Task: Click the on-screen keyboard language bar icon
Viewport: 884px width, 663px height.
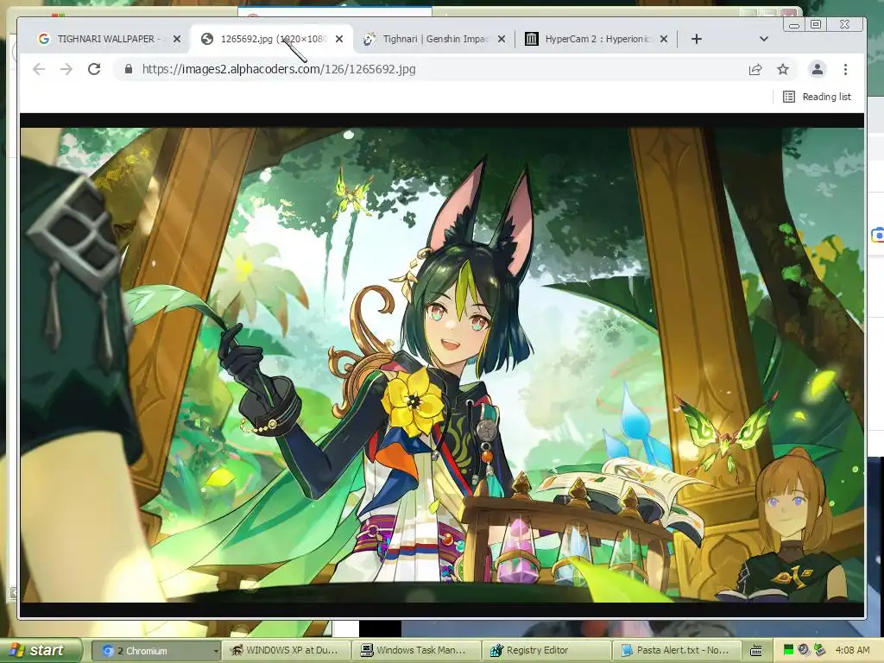Action: tap(756, 651)
